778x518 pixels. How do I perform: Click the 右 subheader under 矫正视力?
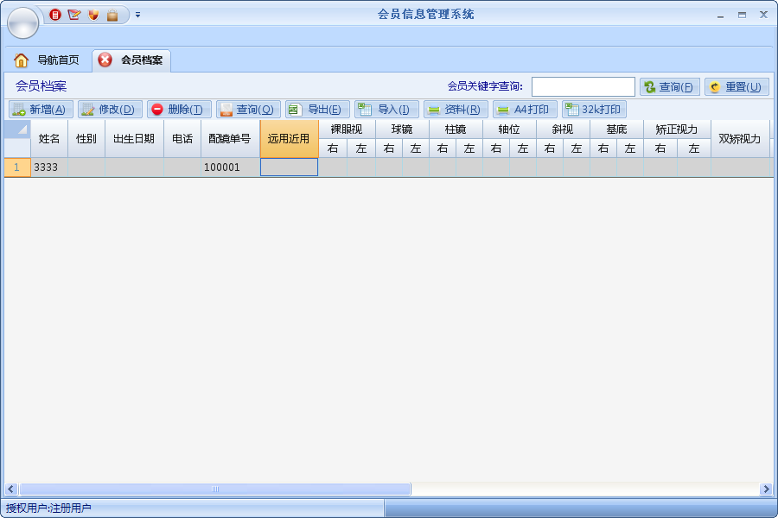tap(660, 148)
